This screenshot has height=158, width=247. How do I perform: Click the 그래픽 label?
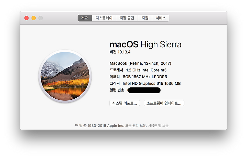click(x=115, y=83)
